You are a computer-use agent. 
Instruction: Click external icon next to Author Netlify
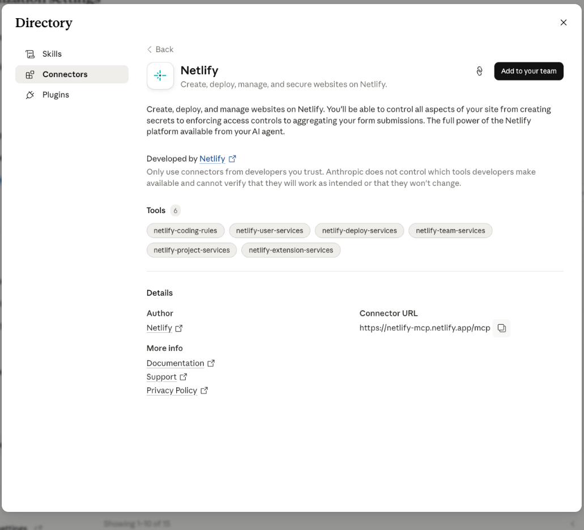[x=179, y=328]
